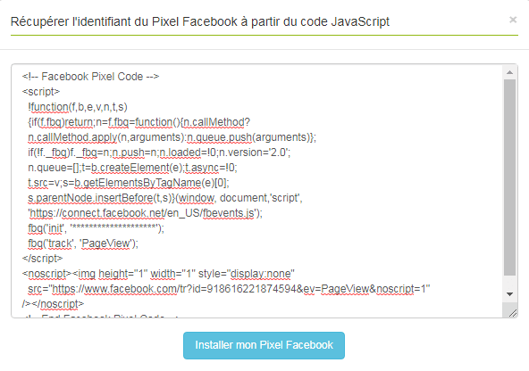
Task: Click the facebook.com/tr?id src line
Action: 229,289
